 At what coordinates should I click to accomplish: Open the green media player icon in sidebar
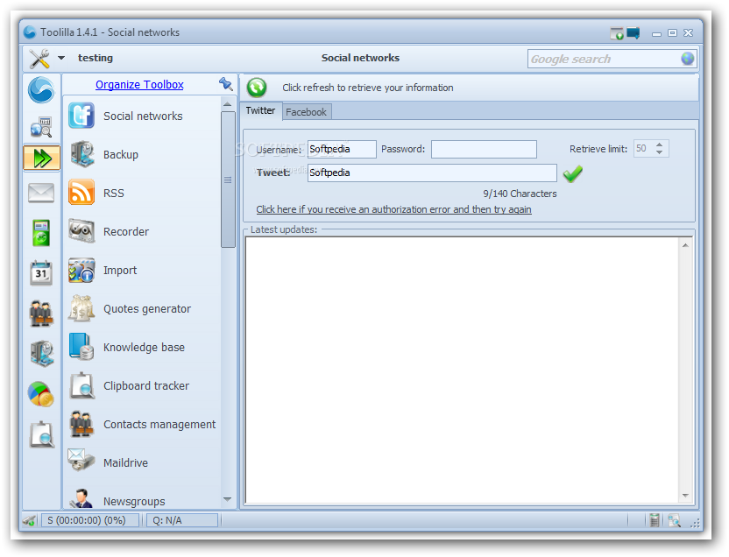click(x=41, y=233)
